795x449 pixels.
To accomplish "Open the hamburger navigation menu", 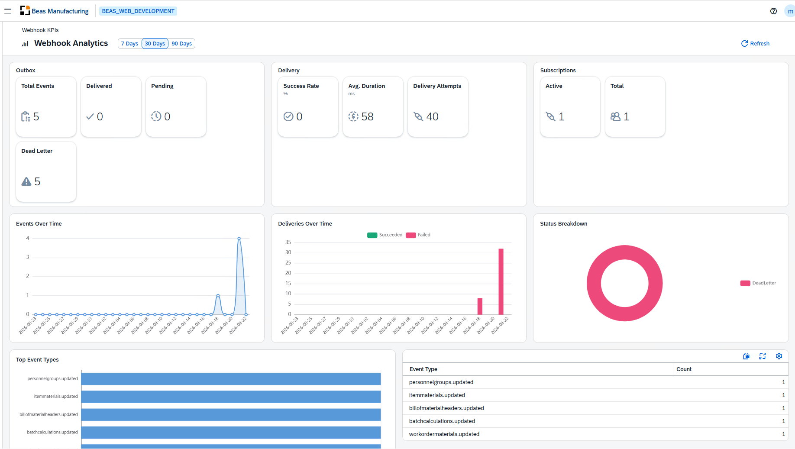I will 7,11.
